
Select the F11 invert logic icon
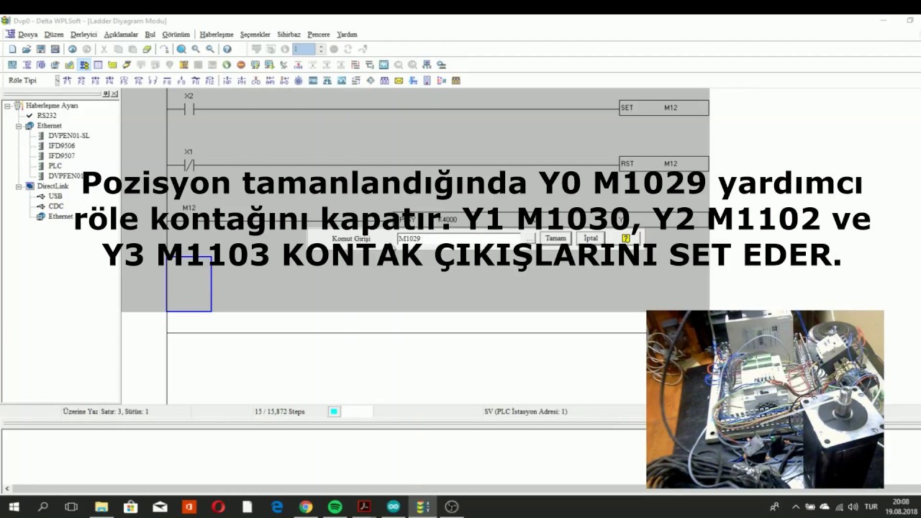[x=196, y=81]
